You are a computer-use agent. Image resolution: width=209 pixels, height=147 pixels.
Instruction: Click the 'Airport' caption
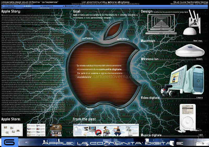[199, 59]
